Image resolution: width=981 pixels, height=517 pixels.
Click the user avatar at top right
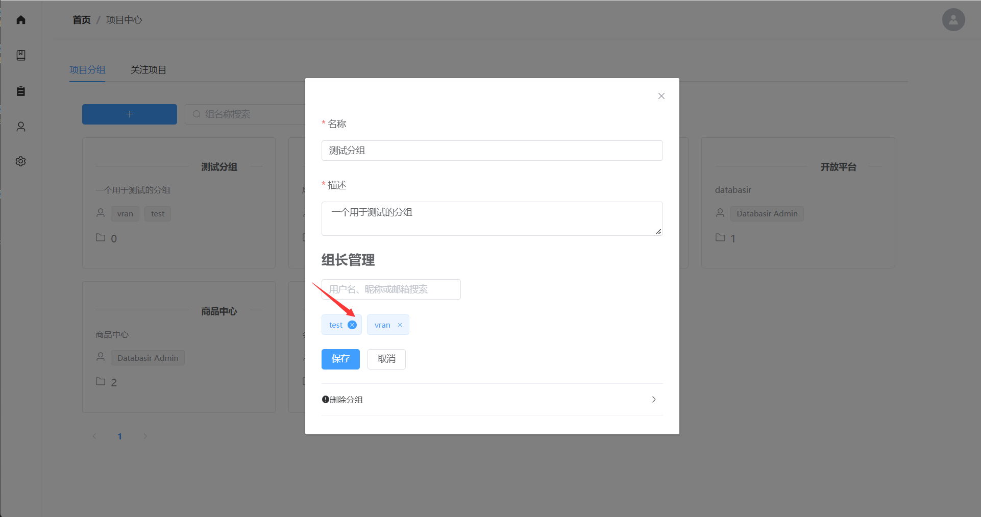click(953, 20)
